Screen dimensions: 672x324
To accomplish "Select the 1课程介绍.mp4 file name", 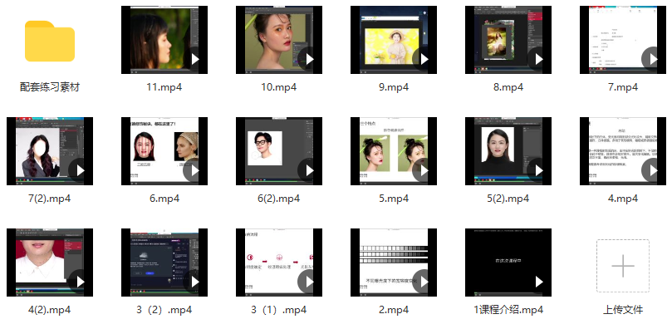I will (x=508, y=309).
